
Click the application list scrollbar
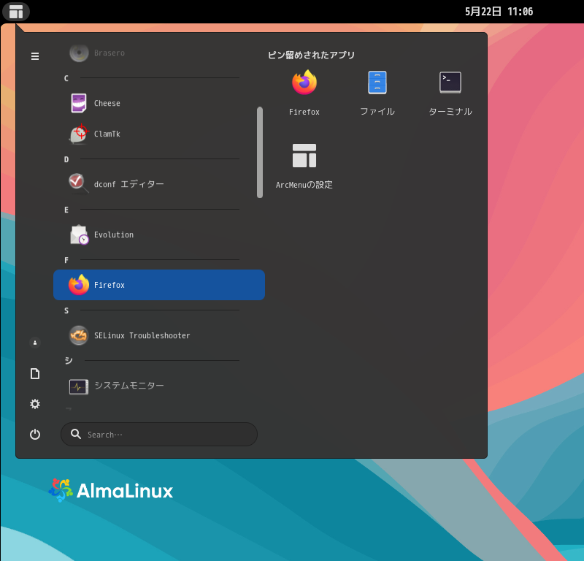click(260, 153)
